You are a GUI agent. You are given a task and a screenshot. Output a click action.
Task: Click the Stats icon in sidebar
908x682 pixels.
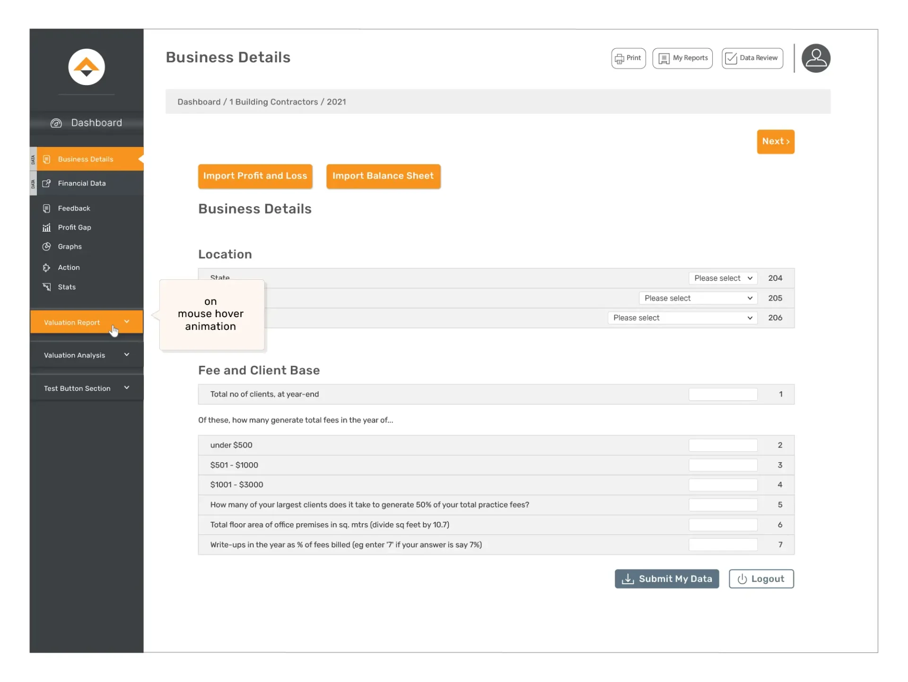click(46, 287)
